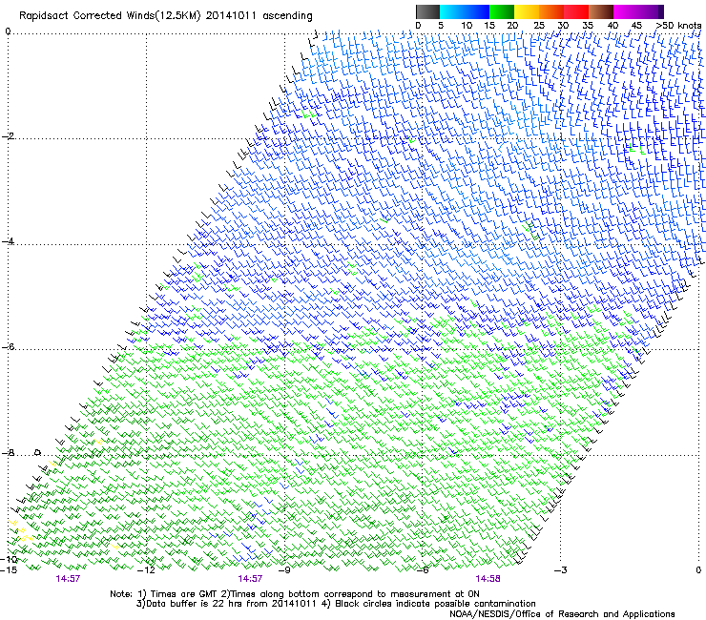Image resolution: width=706 pixels, height=620 pixels.
Task: Click the '-8' latitude axis label
Action: (x=8, y=453)
